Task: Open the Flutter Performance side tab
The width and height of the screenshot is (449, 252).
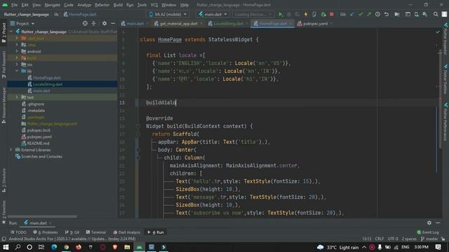Action: [x=446, y=122]
